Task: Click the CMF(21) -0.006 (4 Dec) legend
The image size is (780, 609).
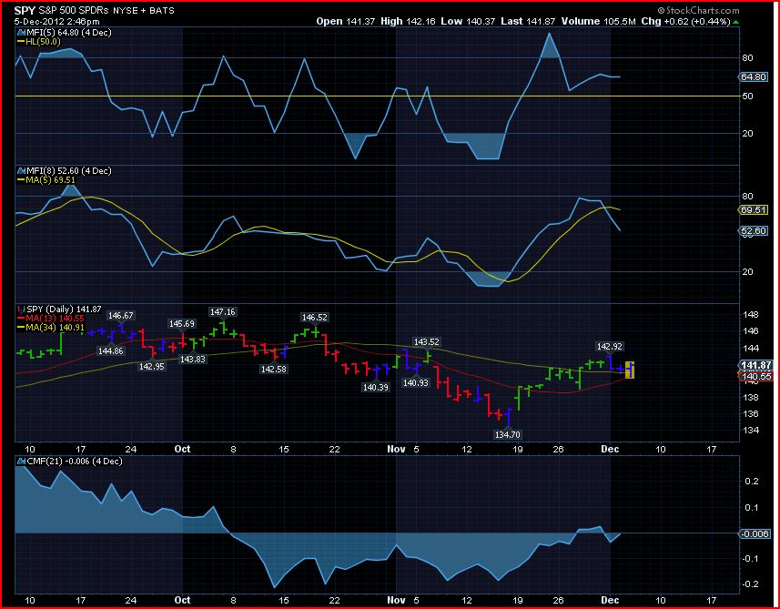Action: pyautogui.click(x=74, y=462)
